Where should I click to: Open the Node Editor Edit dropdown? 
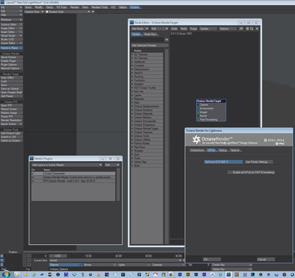159,29
